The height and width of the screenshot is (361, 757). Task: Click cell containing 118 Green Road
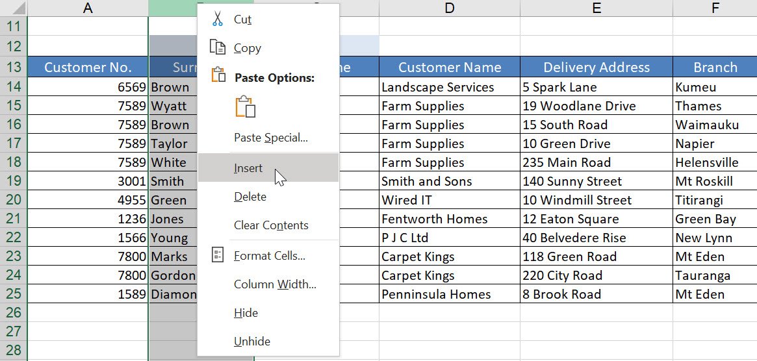tap(597, 256)
